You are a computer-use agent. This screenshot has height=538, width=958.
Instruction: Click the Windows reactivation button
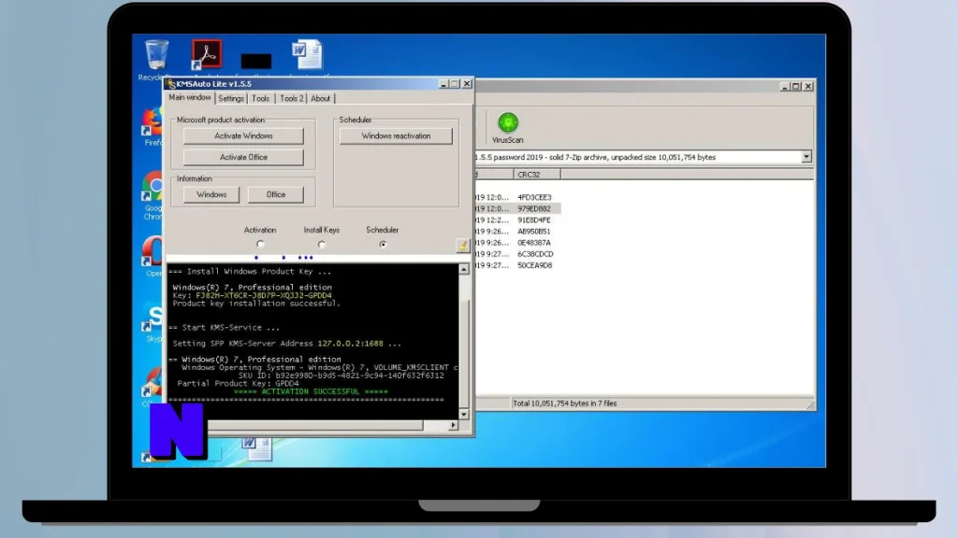(x=396, y=136)
